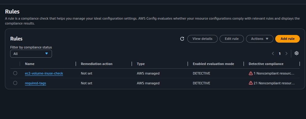Viewport: 306px width, 119px height.
Task: Click the Remediation action column header
Action: click(97, 64)
